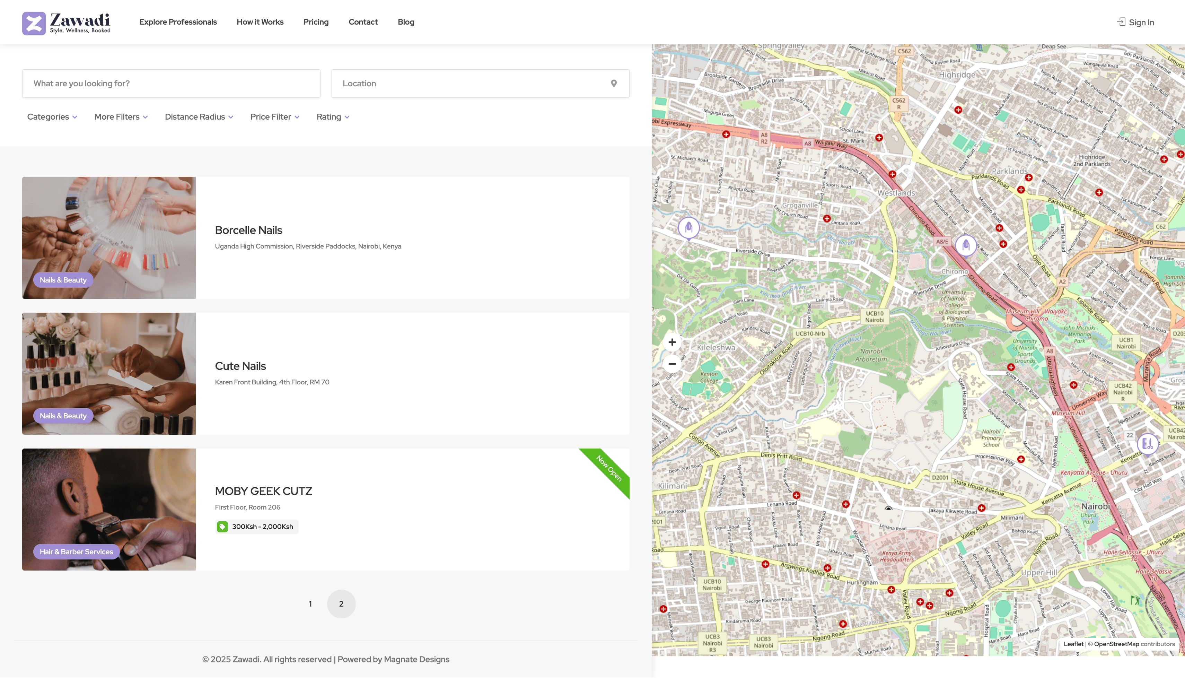The width and height of the screenshot is (1185, 678).
Task: Open the Price Filter dropdown
Action: [x=275, y=117]
